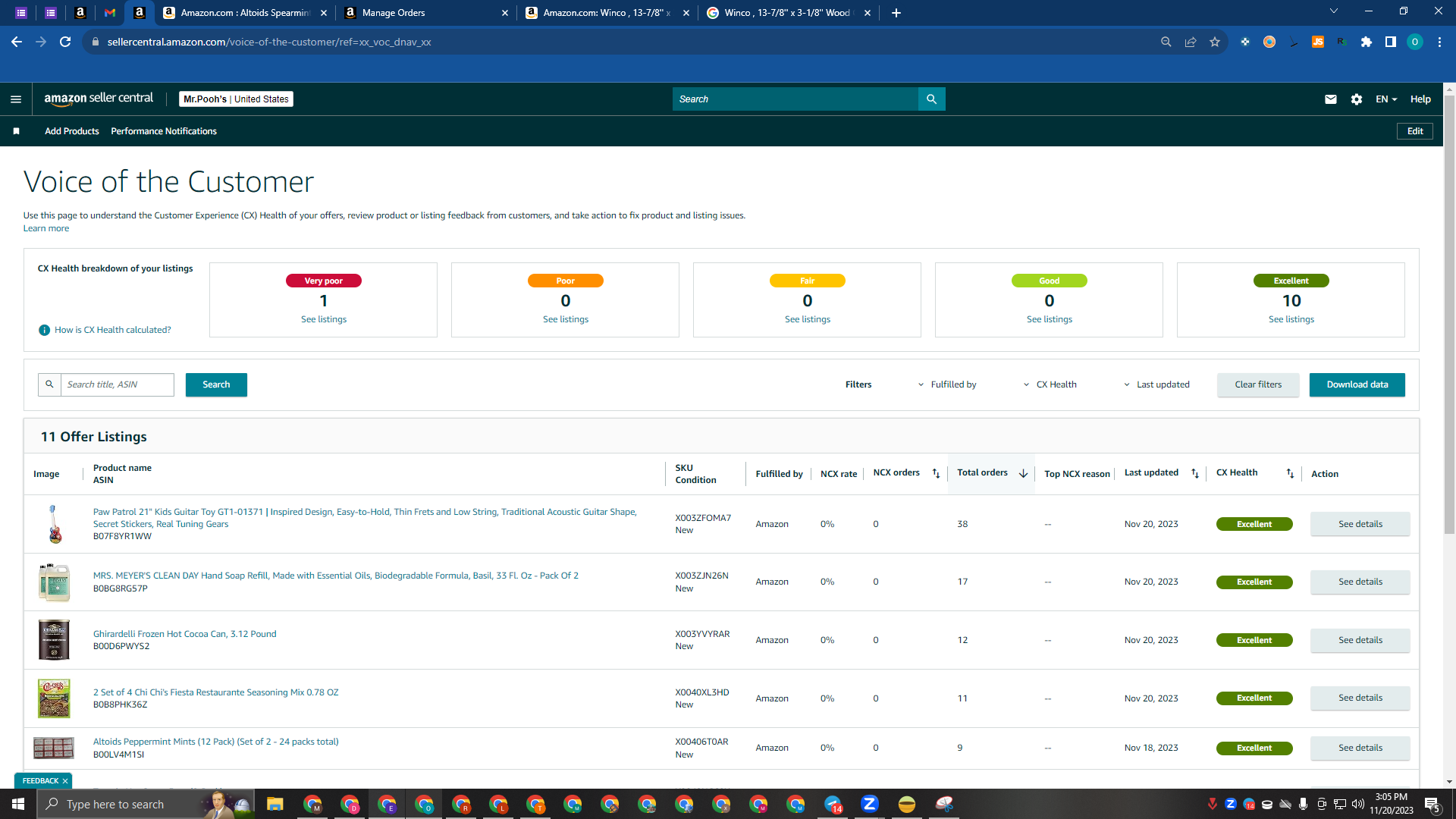
Task: Switch to the Amazon.com Winco tab
Action: (607, 13)
